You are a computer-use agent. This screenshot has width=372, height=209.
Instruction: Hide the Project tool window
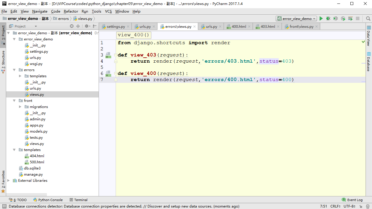(x=95, y=26)
